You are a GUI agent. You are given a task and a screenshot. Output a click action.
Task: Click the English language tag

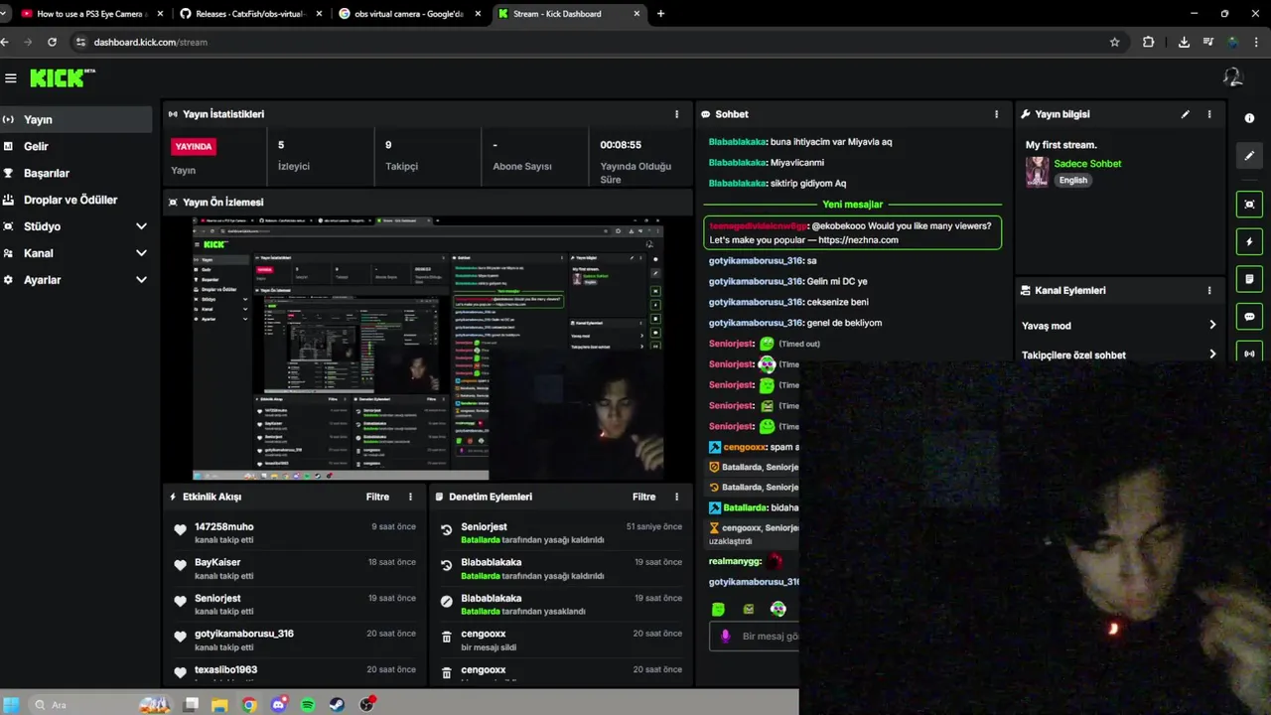pyautogui.click(x=1073, y=180)
